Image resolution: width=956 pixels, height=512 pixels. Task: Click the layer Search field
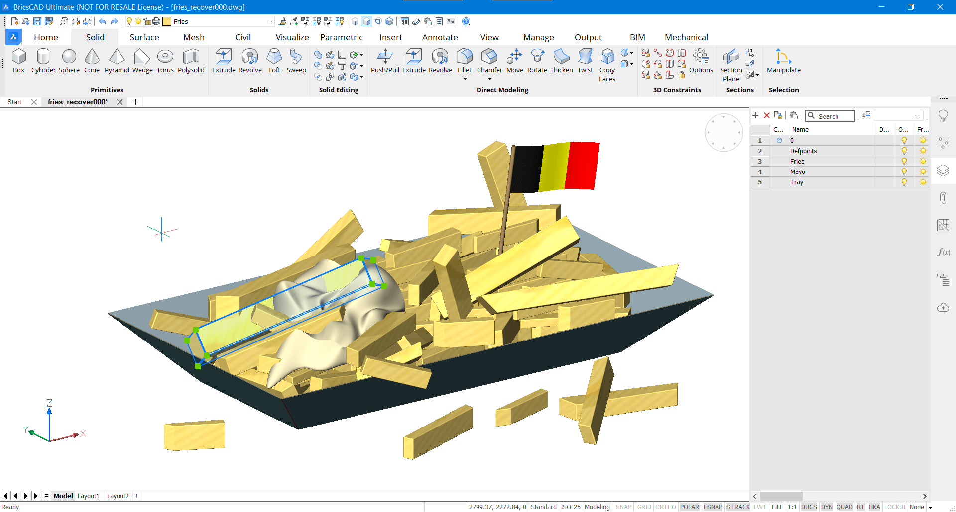[x=830, y=116]
